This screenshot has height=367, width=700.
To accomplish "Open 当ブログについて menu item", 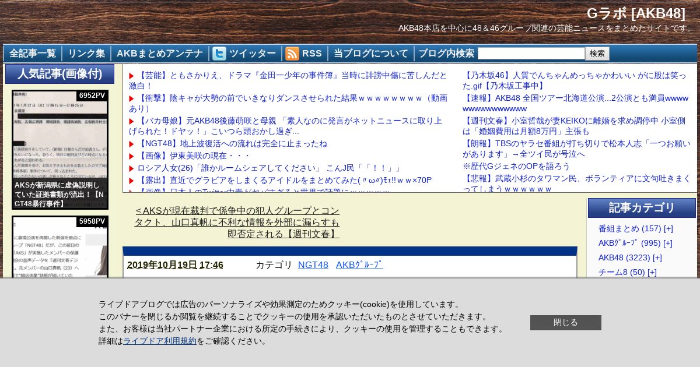I will (x=371, y=54).
